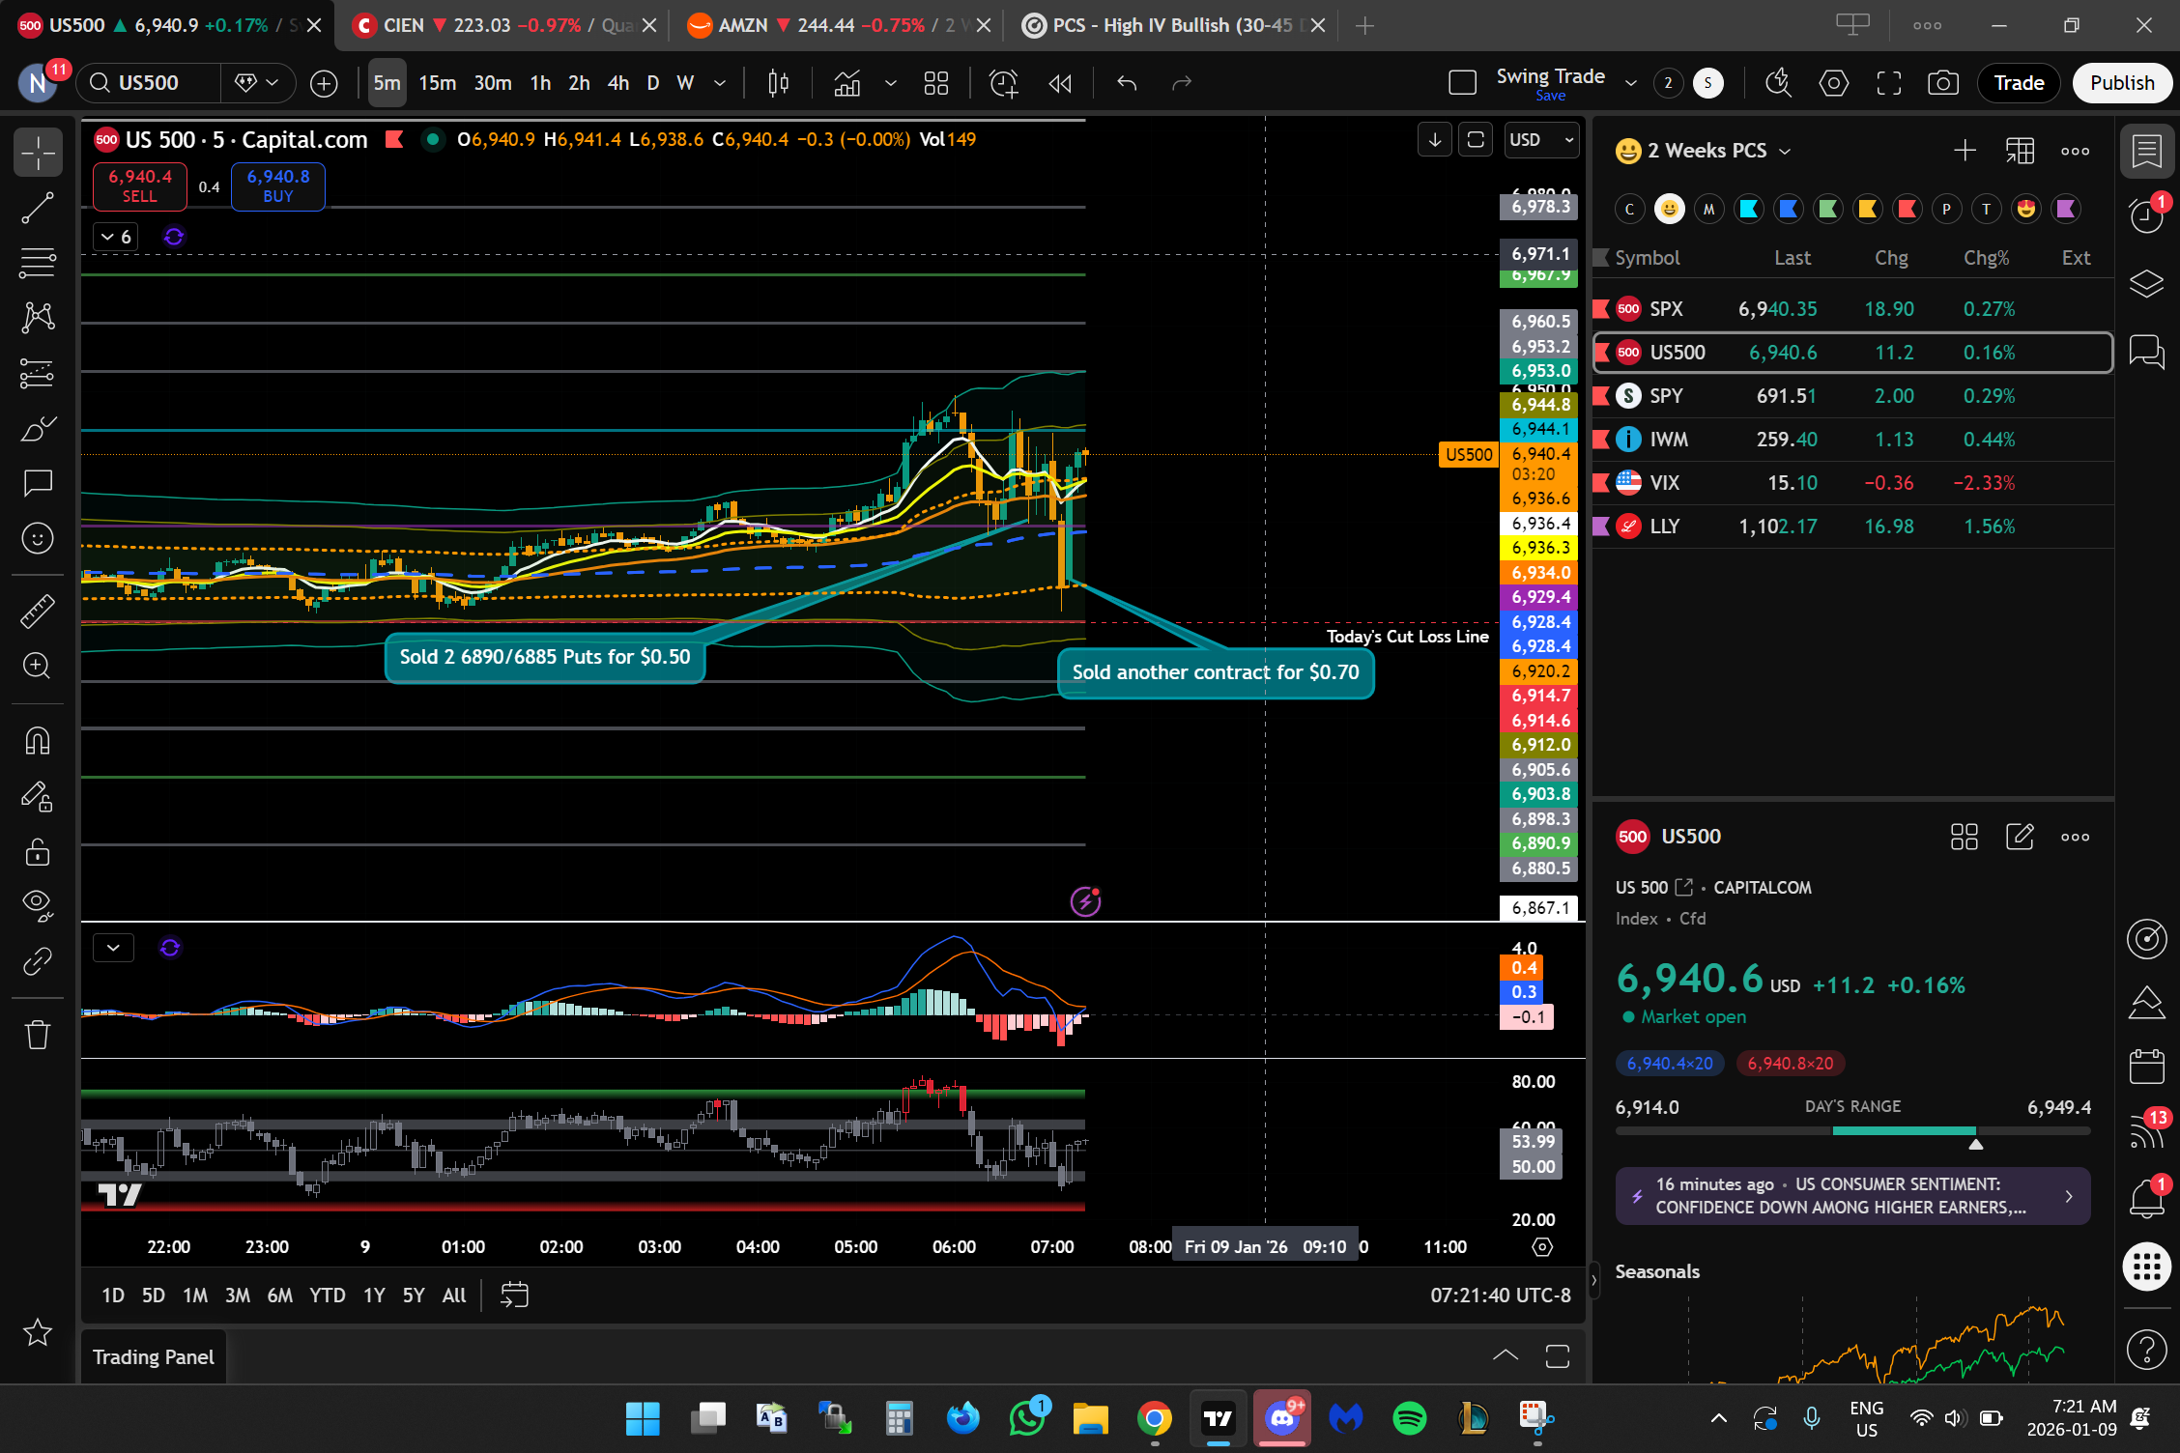Click the Bar Replay rewind icon
Viewport: 2180px width, 1453px height.
pos(1060,83)
